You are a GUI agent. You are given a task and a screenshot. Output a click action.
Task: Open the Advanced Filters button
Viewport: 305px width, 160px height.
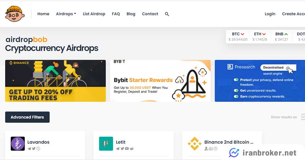(x=27, y=117)
